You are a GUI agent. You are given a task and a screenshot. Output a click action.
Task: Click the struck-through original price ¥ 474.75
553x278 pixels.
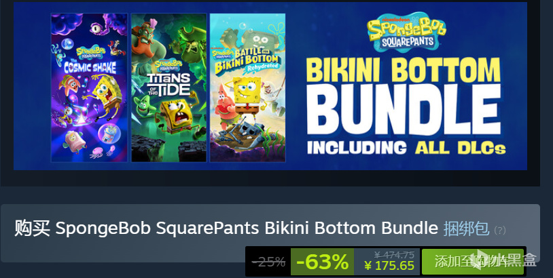394,255
